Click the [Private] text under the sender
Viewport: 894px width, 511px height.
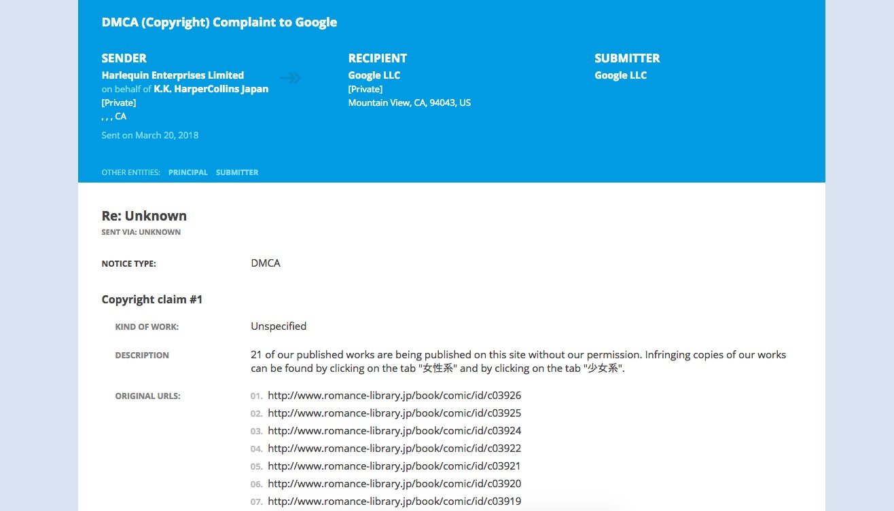tap(119, 103)
